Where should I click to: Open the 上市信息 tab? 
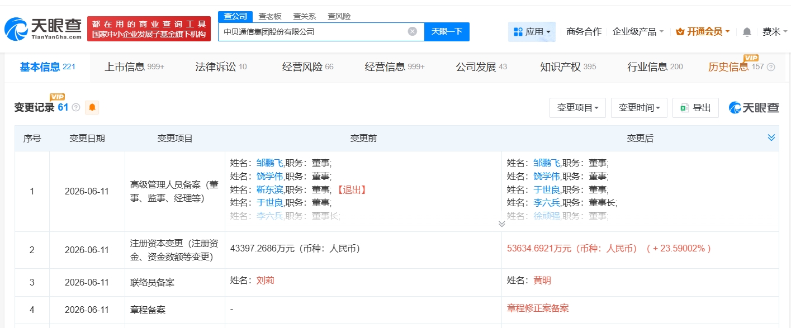[x=134, y=67]
